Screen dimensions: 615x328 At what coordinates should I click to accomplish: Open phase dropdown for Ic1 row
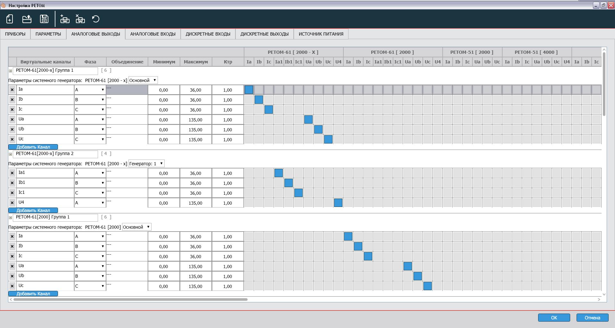click(90, 193)
